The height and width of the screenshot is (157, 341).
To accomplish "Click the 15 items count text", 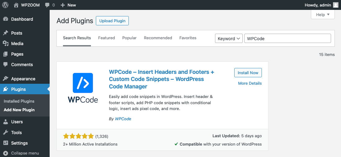I will click(x=327, y=55).
